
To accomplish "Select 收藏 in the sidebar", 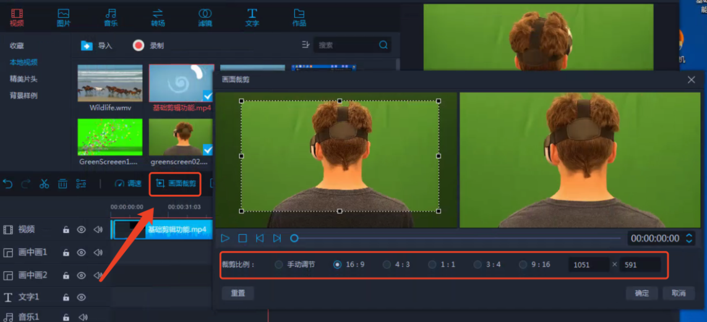I will (x=17, y=46).
